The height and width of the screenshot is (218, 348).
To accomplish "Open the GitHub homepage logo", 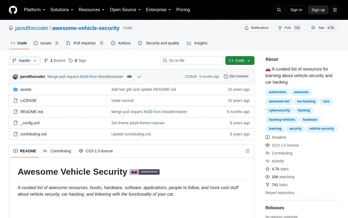I will pyautogui.click(x=13, y=10).
